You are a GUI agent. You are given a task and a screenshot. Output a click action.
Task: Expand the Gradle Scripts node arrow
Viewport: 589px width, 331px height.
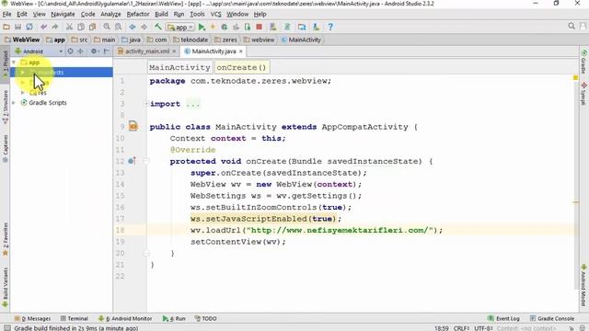14,102
